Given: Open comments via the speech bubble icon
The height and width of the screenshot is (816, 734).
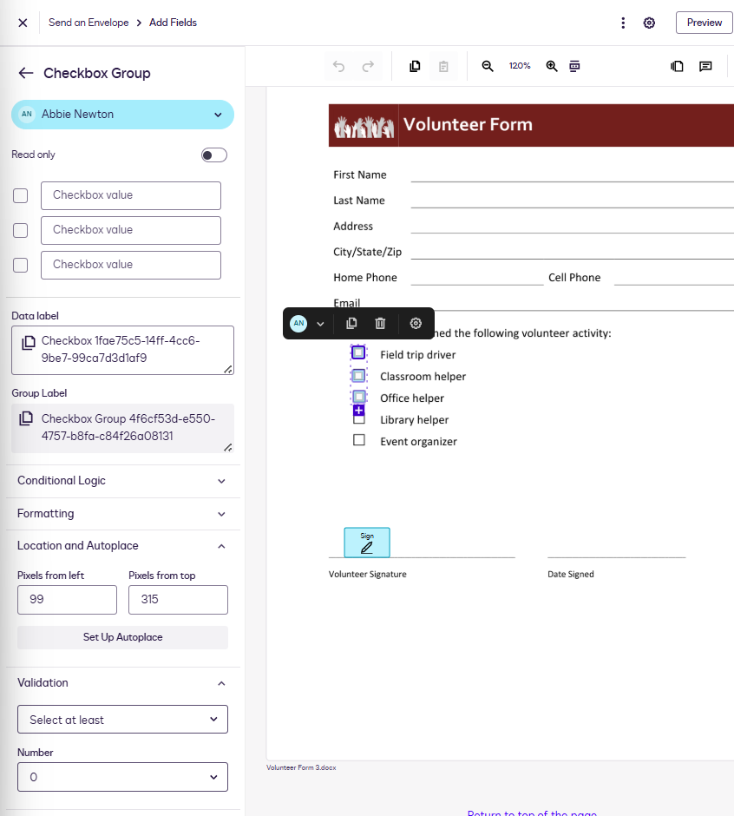Looking at the screenshot, I should pos(705,66).
